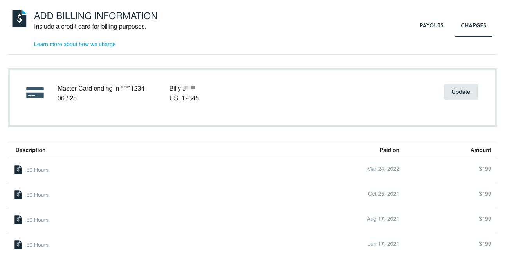Click the invoice icon for Mar 24, 2022 charge
Screen dimensions: 516x257
18,170
